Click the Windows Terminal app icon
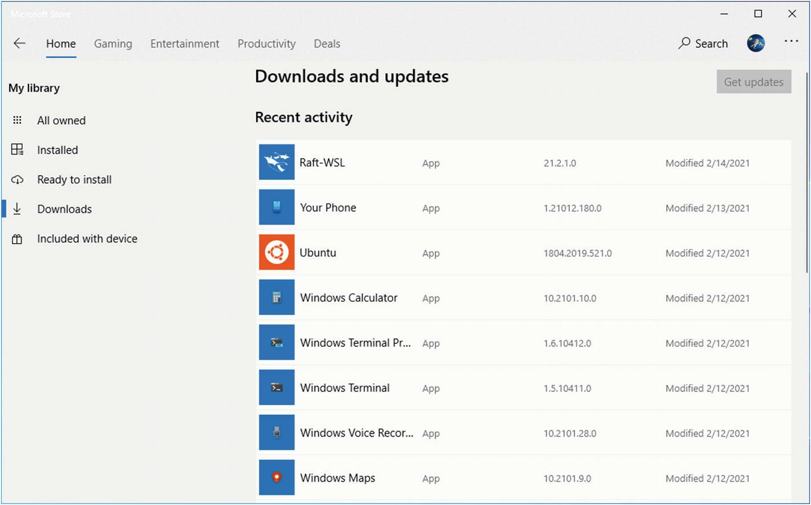This screenshot has width=811, height=505. [277, 387]
